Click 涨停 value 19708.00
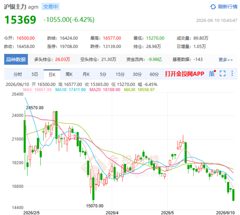Screen dimensions: 240x215 click(x=69, y=46)
